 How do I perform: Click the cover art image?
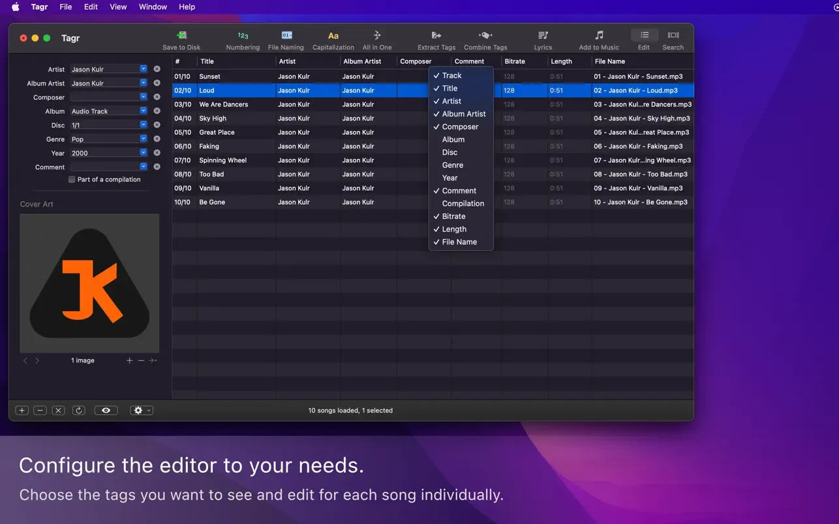point(89,283)
